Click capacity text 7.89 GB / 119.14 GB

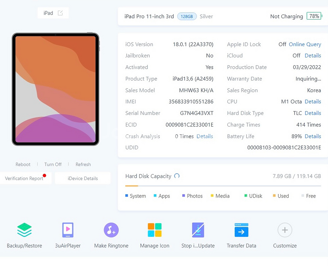coord(297,176)
